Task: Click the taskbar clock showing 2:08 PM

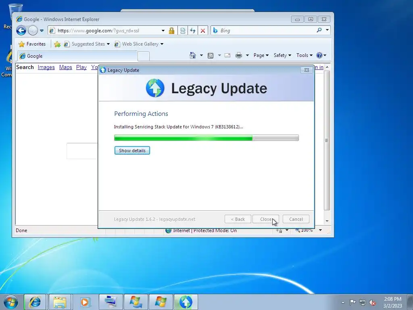Action: point(392,302)
